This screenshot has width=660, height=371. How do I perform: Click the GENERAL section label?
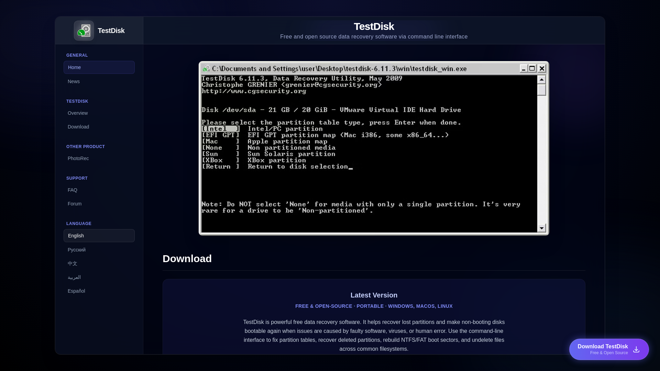tap(77, 55)
